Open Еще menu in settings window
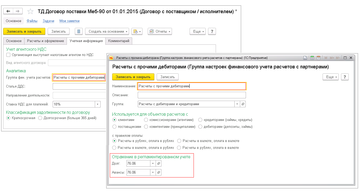 click(x=331, y=77)
